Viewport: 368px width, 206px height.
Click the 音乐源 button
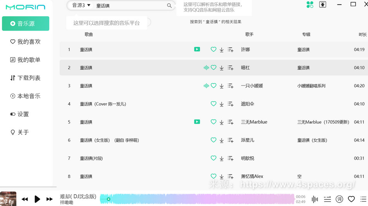[26, 24]
